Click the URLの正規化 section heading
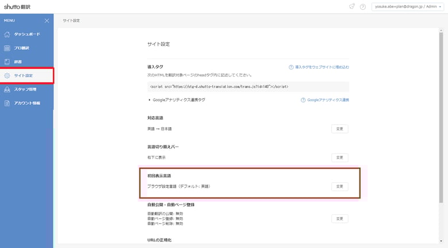The height and width of the screenshot is (248, 448). click(160, 240)
